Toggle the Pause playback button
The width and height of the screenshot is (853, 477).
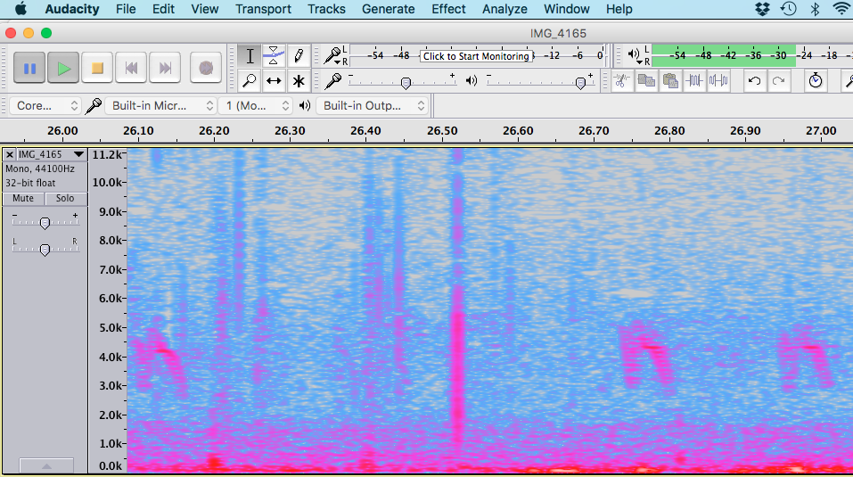29,68
